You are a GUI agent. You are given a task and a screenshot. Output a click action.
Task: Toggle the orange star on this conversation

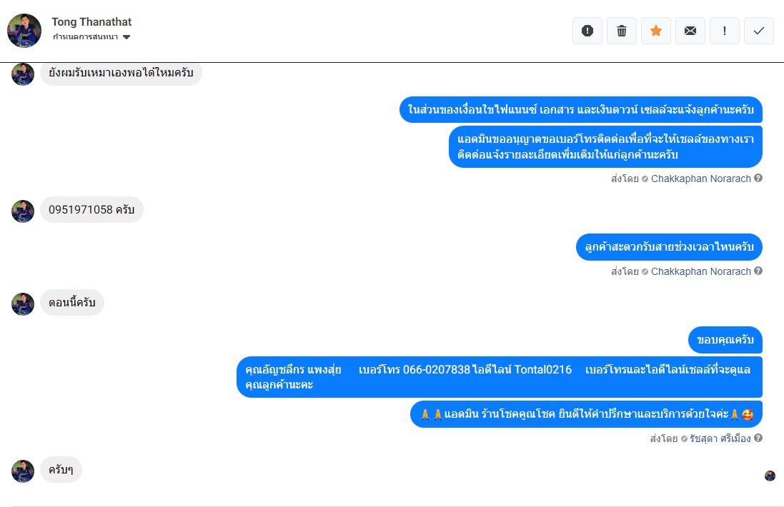click(x=656, y=31)
